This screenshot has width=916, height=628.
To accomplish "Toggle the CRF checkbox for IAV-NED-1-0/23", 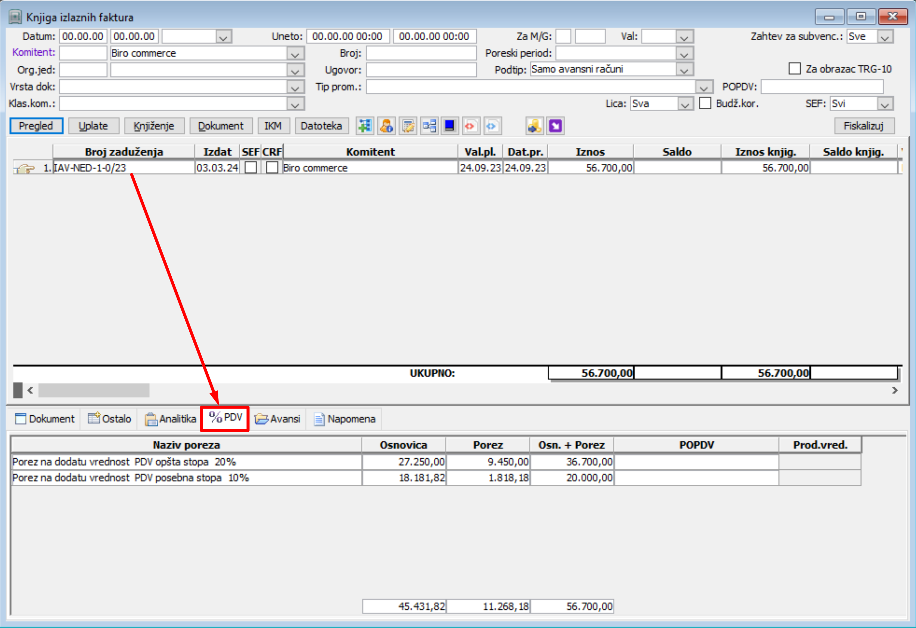I will tap(272, 168).
